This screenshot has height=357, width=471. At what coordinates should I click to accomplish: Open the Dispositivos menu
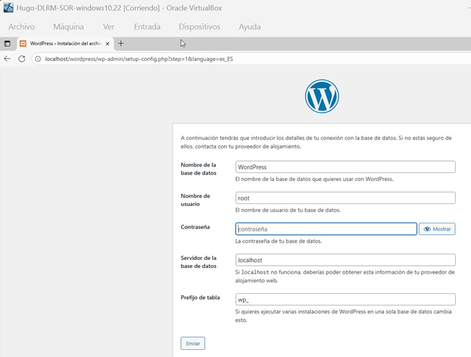click(199, 27)
